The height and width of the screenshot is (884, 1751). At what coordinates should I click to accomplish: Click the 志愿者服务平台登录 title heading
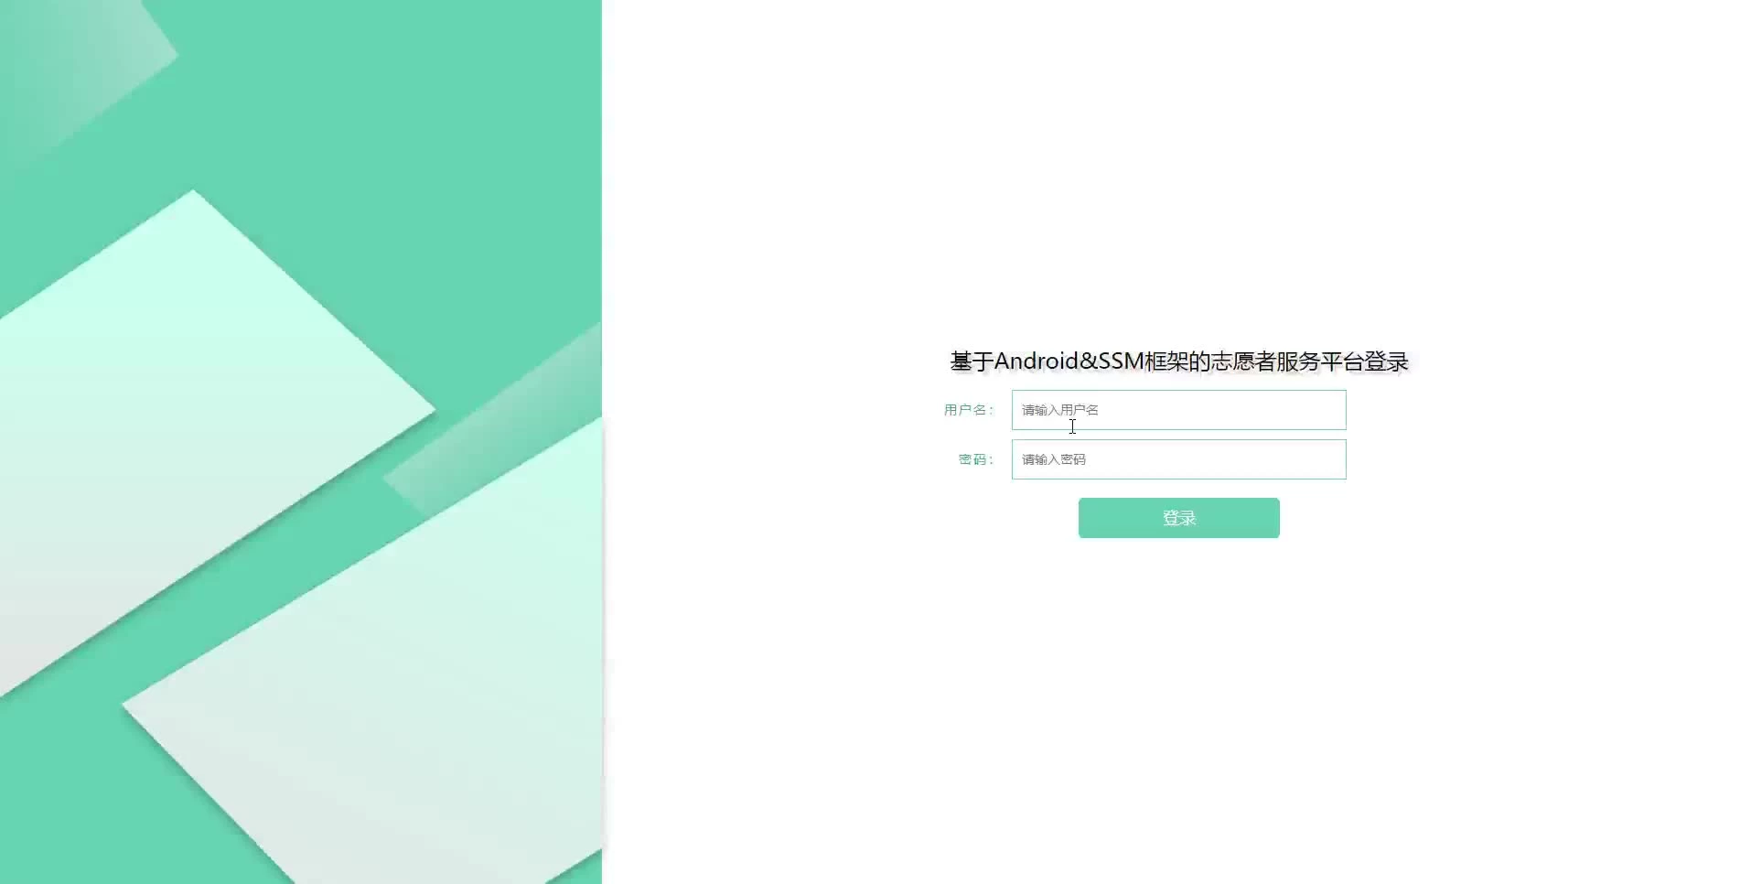(1178, 361)
